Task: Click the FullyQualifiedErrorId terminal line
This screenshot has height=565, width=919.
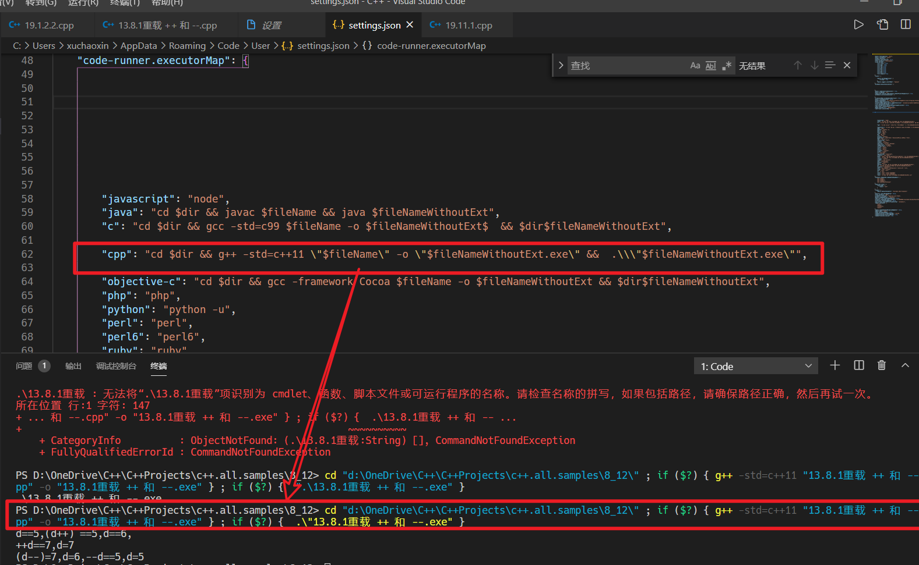Action: coord(185,452)
